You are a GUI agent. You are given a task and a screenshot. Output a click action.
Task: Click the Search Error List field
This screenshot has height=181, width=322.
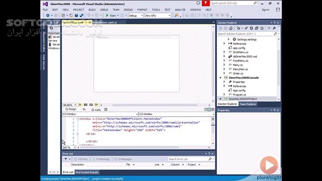pyautogui.click(x=191, y=159)
